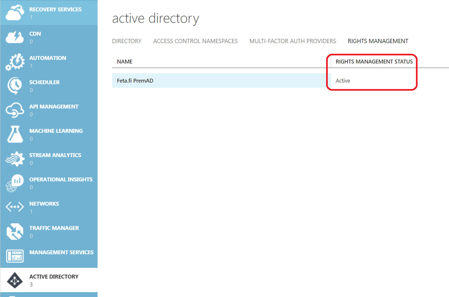Click the Active status cell
The image size is (449, 297).
(343, 81)
